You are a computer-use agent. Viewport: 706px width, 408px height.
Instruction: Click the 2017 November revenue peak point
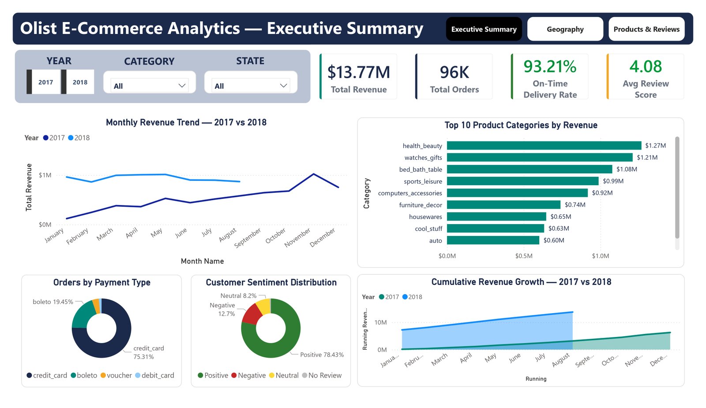tap(314, 174)
